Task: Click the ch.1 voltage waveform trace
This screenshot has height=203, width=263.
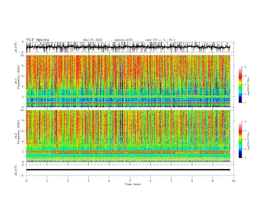Action: (128, 47)
